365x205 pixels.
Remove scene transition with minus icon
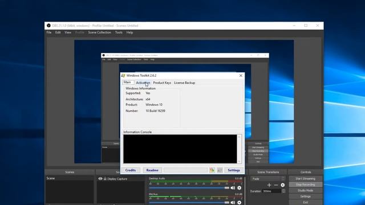pos(276,185)
